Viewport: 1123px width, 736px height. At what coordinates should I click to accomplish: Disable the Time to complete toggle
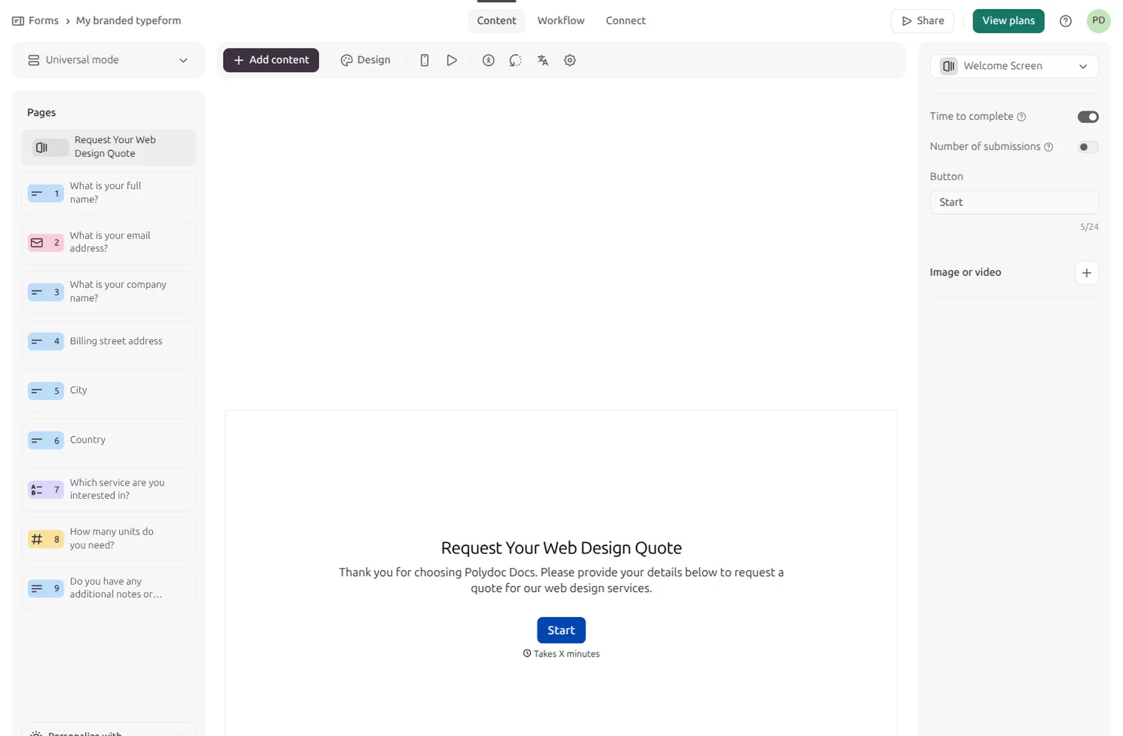[1088, 117]
